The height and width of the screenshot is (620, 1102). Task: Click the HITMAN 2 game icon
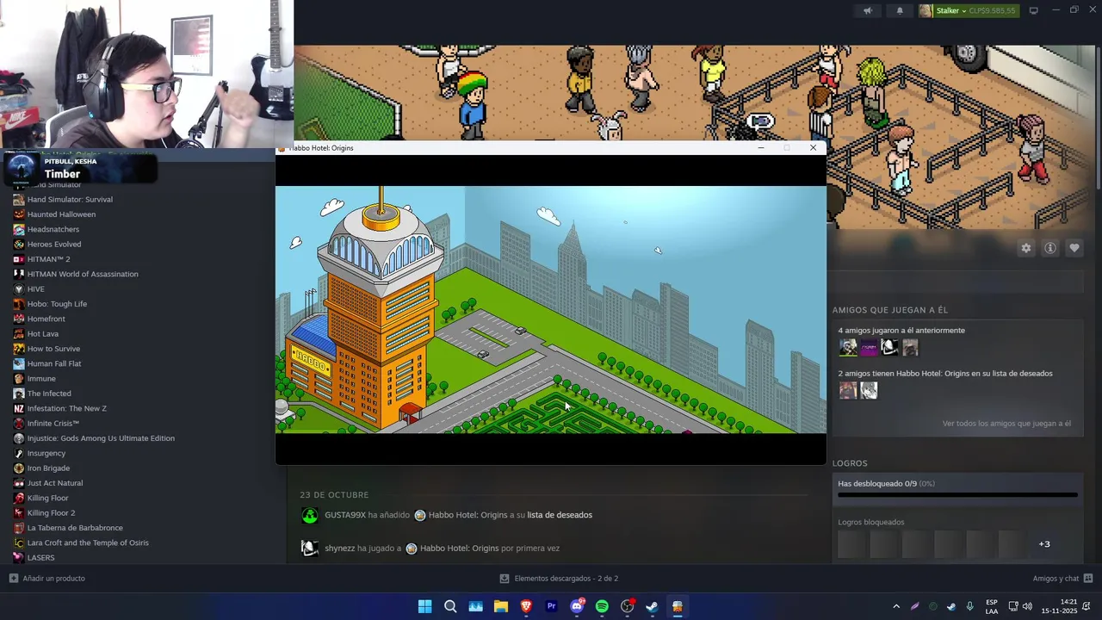19,259
